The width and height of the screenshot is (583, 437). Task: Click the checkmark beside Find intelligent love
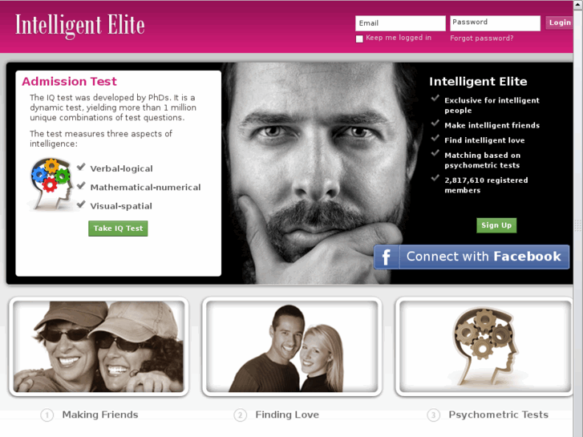pos(435,139)
